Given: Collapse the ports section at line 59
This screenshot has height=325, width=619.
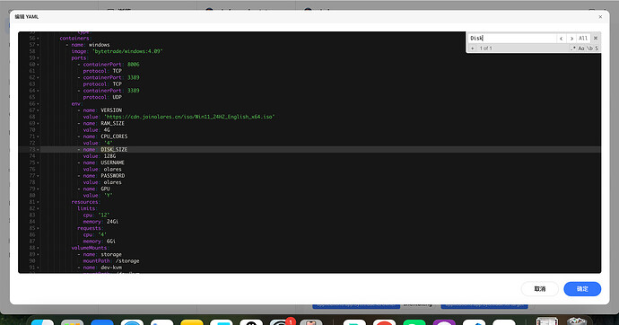Looking at the screenshot, I should coord(38,58).
